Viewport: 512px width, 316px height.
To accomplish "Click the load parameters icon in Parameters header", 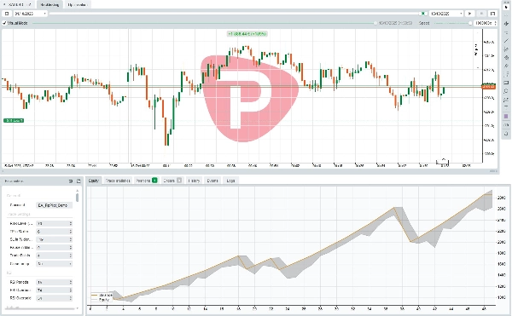I will [71, 181].
